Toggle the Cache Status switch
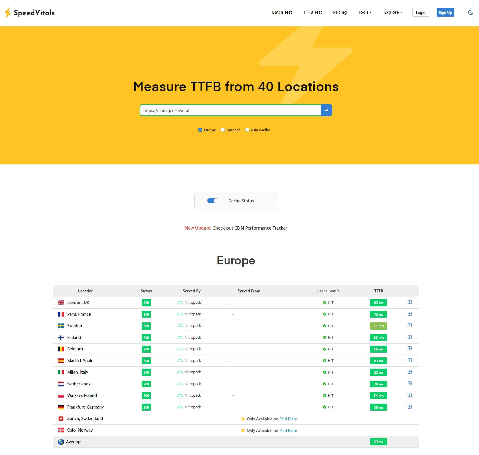 pos(213,201)
